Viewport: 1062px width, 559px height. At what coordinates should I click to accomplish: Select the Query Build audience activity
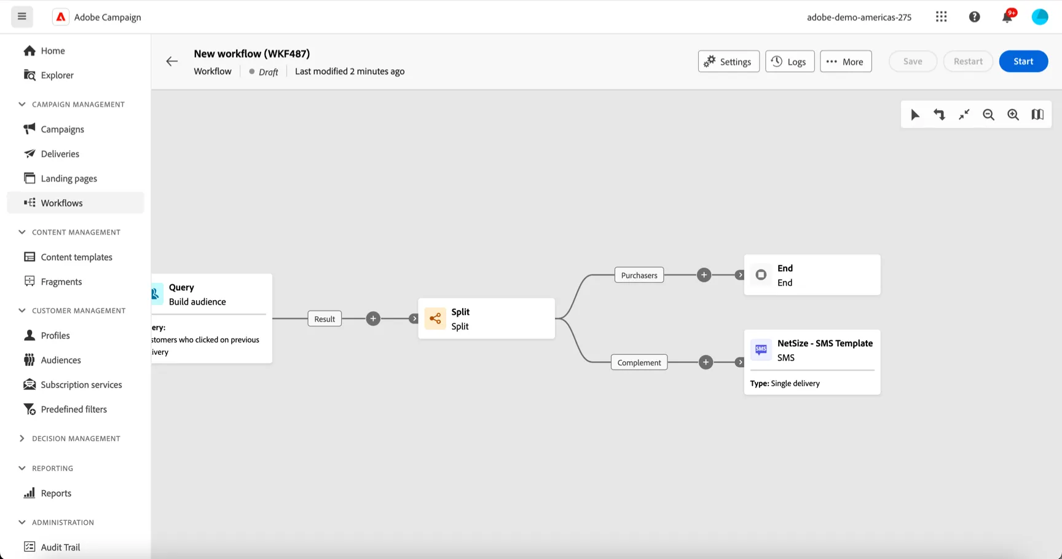point(211,319)
